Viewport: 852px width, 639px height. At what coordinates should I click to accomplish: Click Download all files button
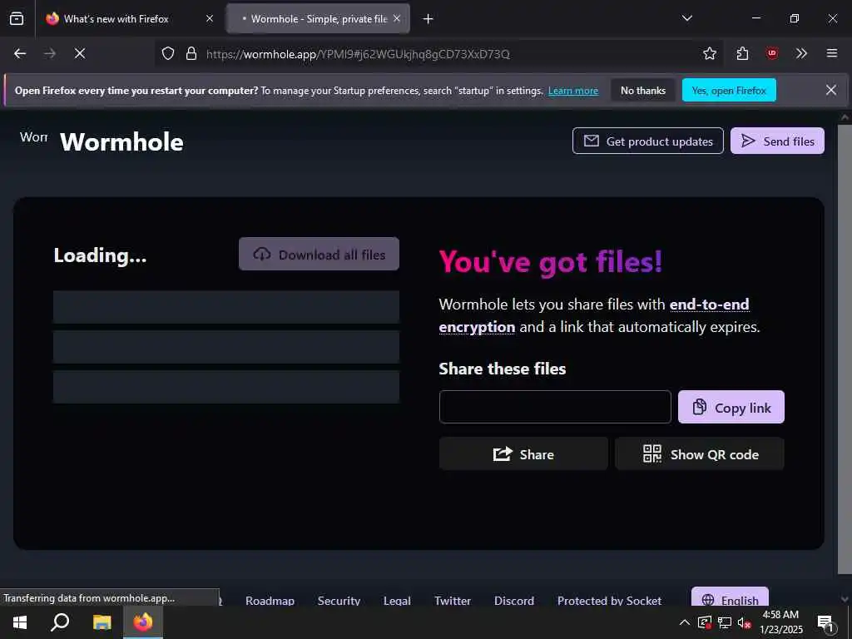319,255
